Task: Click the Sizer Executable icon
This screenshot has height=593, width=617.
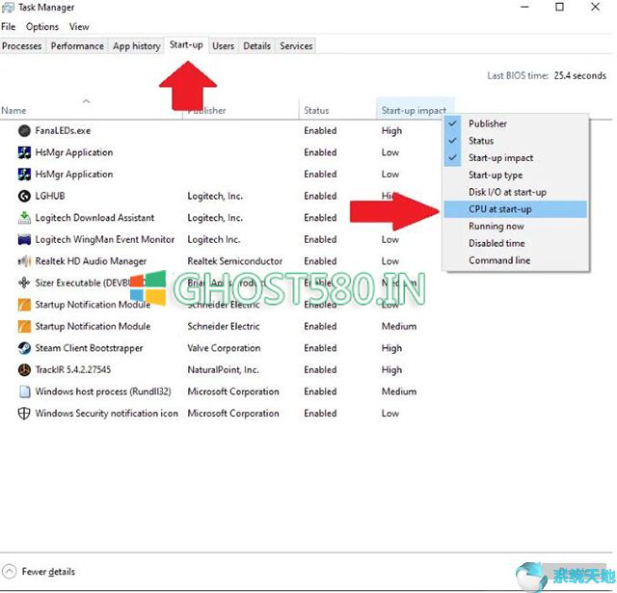Action: point(24,283)
